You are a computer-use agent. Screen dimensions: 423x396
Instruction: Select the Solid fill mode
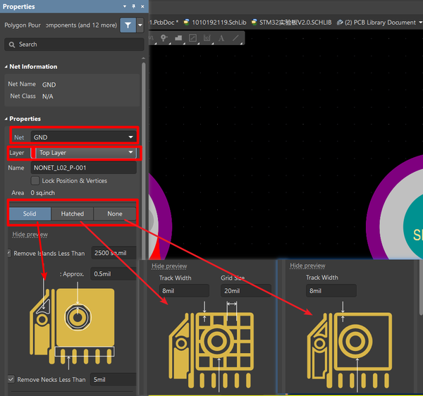pyautogui.click(x=30, y=214)
